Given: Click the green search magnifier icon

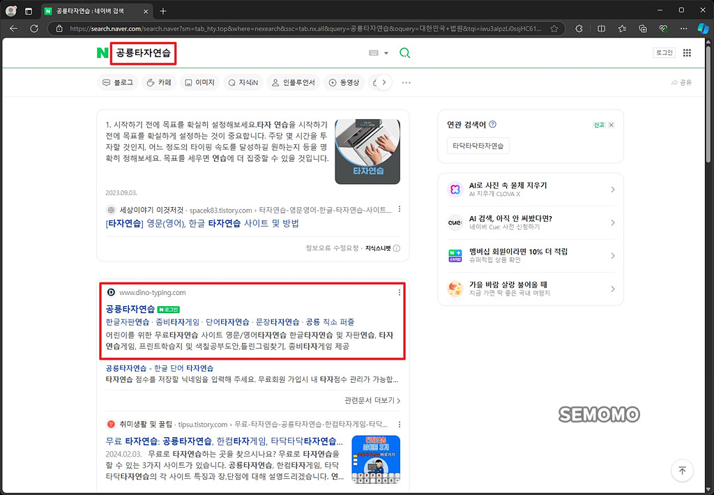Looking at the screenshot, I should [404, 53].
